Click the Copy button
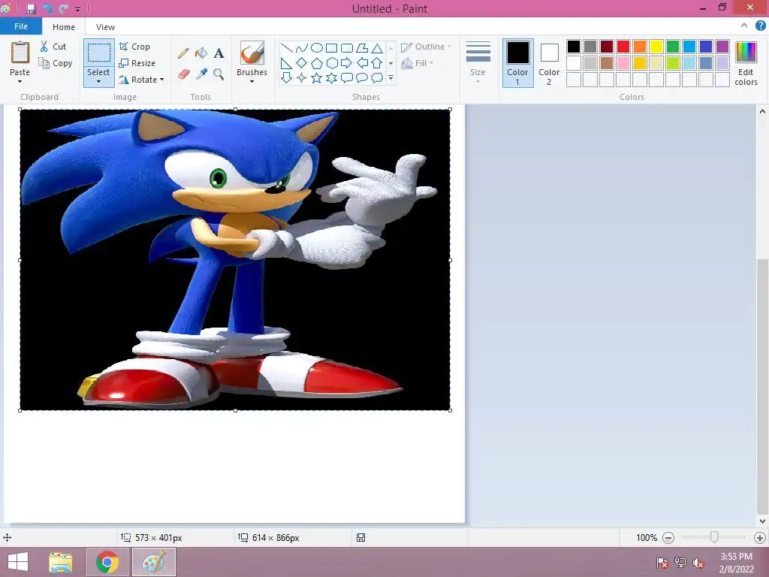This screenshot has height=577, width=769. click(x=56, y=63)
